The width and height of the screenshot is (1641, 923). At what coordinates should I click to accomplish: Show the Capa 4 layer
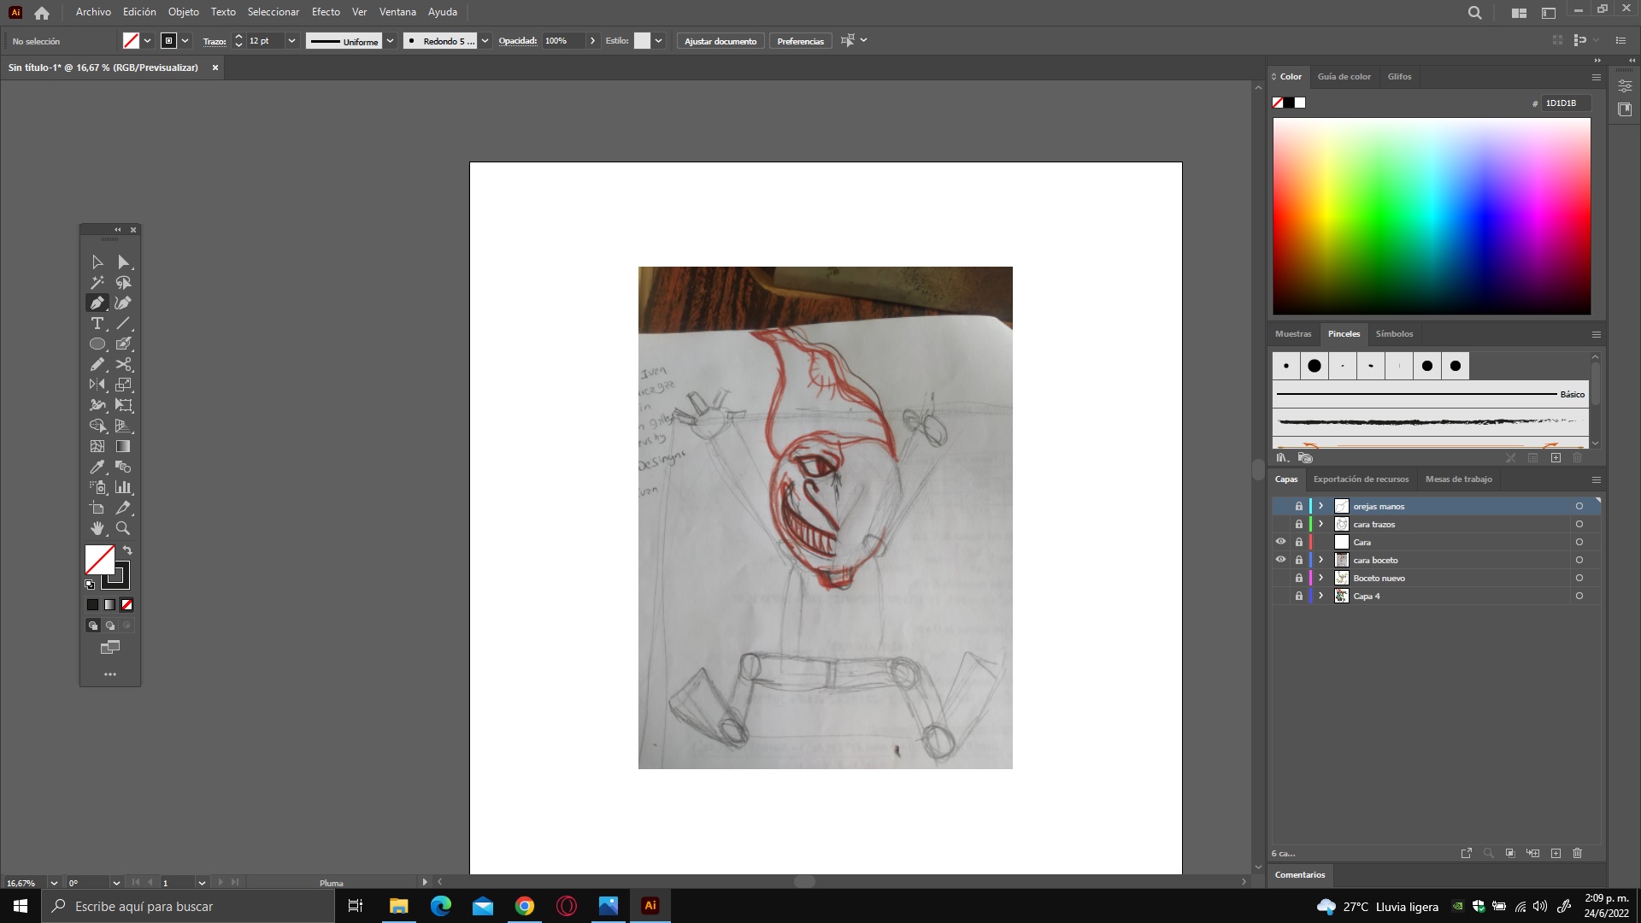[x=1280, y=597]
